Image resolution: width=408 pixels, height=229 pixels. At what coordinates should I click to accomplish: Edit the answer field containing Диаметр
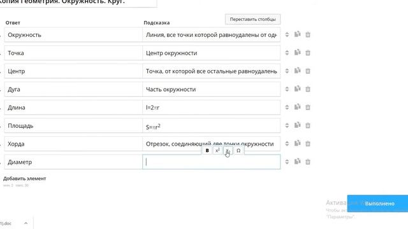pos(73,162)
